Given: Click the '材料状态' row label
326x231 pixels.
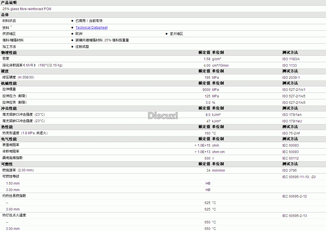Looking at the screenshot, I should (9, 21).
